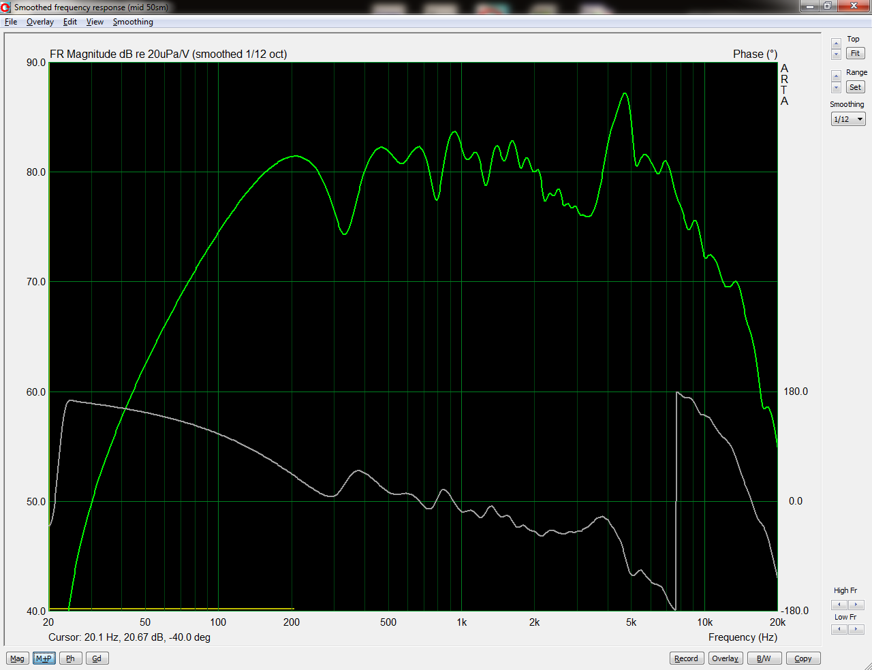Click the Record button

[686, 658]
